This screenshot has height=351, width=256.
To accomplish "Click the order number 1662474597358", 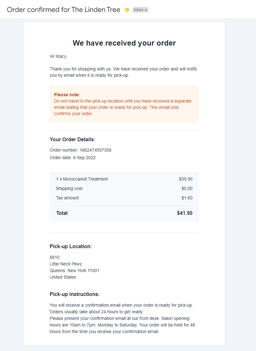I will tap(95, 150).
